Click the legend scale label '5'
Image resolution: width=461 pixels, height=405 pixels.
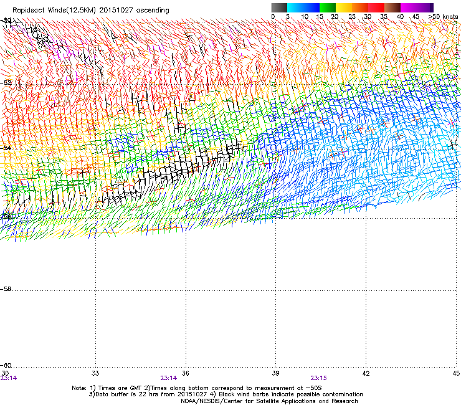coord(288,16)
